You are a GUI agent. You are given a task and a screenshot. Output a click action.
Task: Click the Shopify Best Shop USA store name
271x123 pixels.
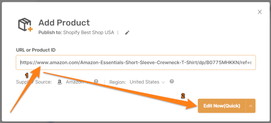pyautogui.click(x=88, y=33)
